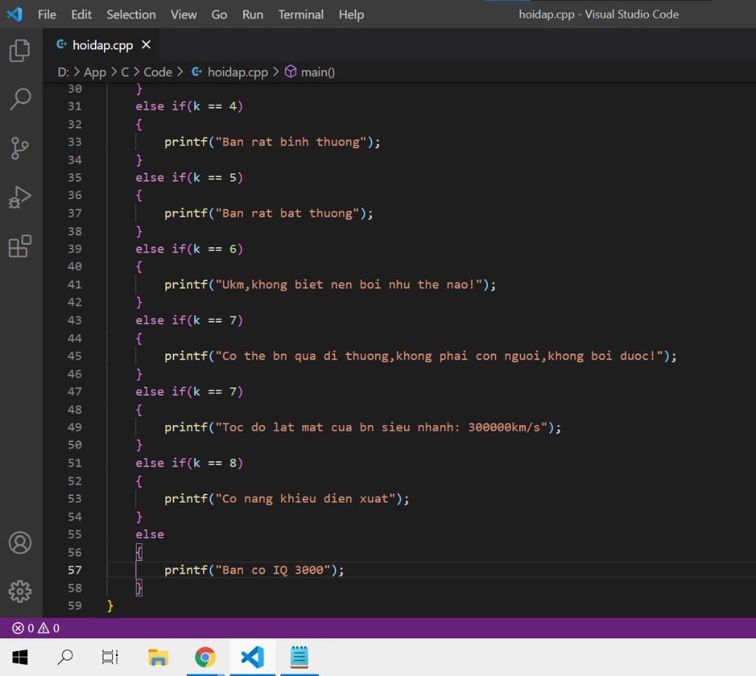
Task: Click the main() symbol icon in breadcrumbs
Action: [290, 72]
